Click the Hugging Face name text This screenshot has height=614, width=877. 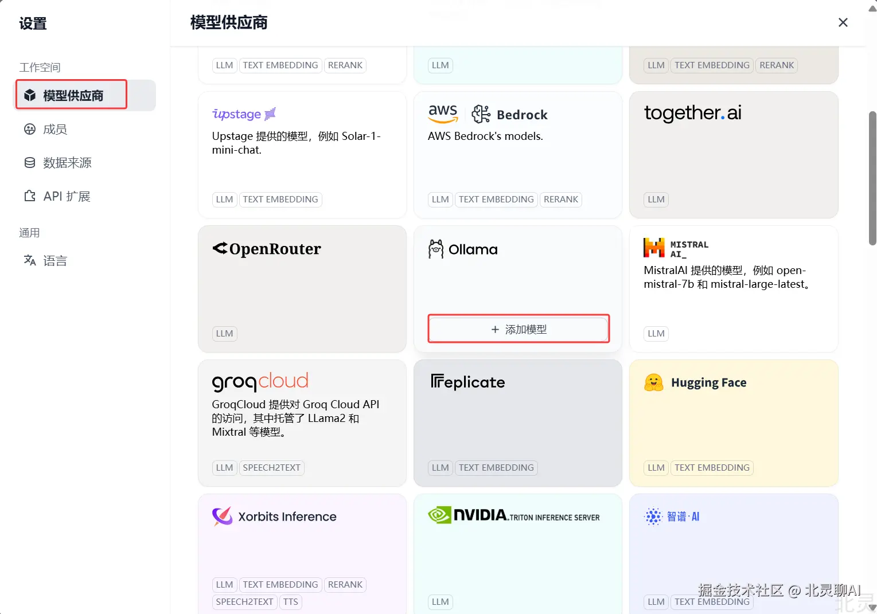point(709,382)
